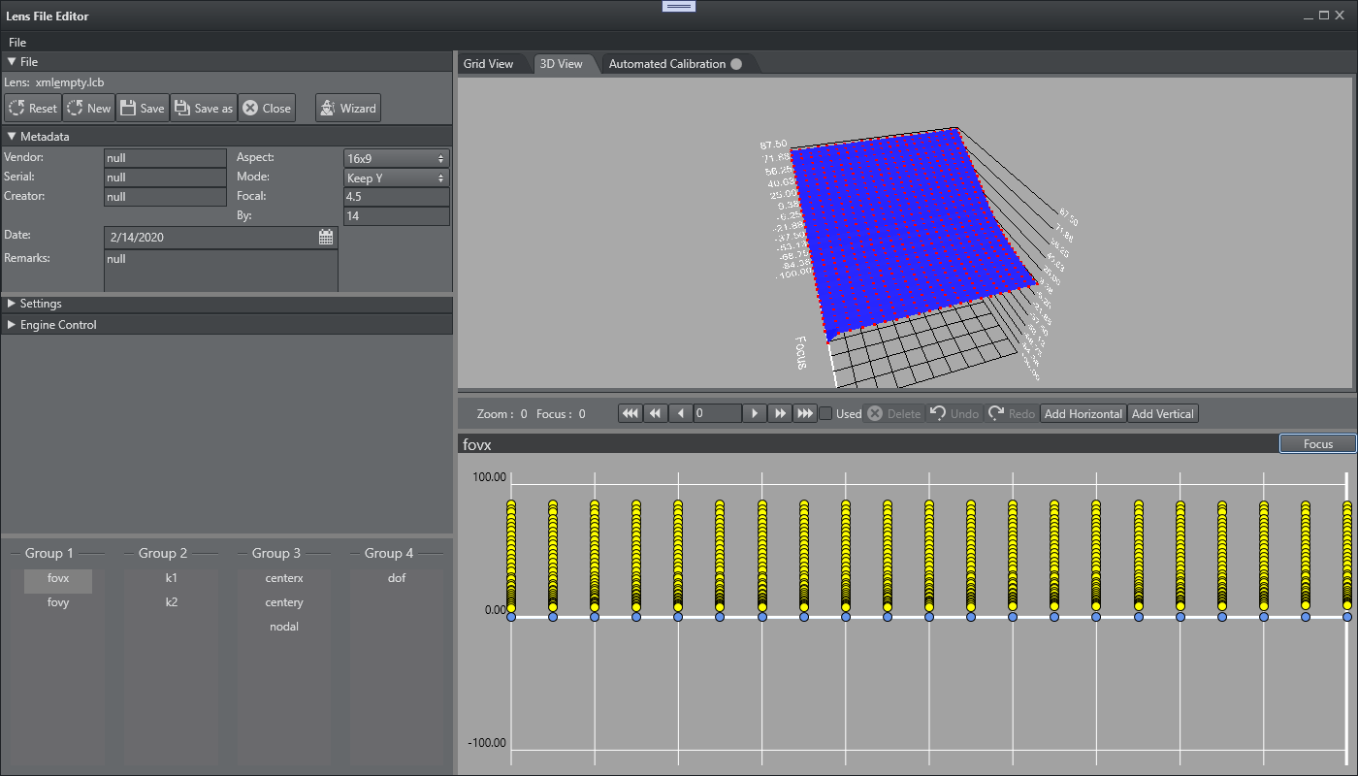Switch to the Automated Calibration tab
This screenshot has width=1358, height=776.
point(667,64)
